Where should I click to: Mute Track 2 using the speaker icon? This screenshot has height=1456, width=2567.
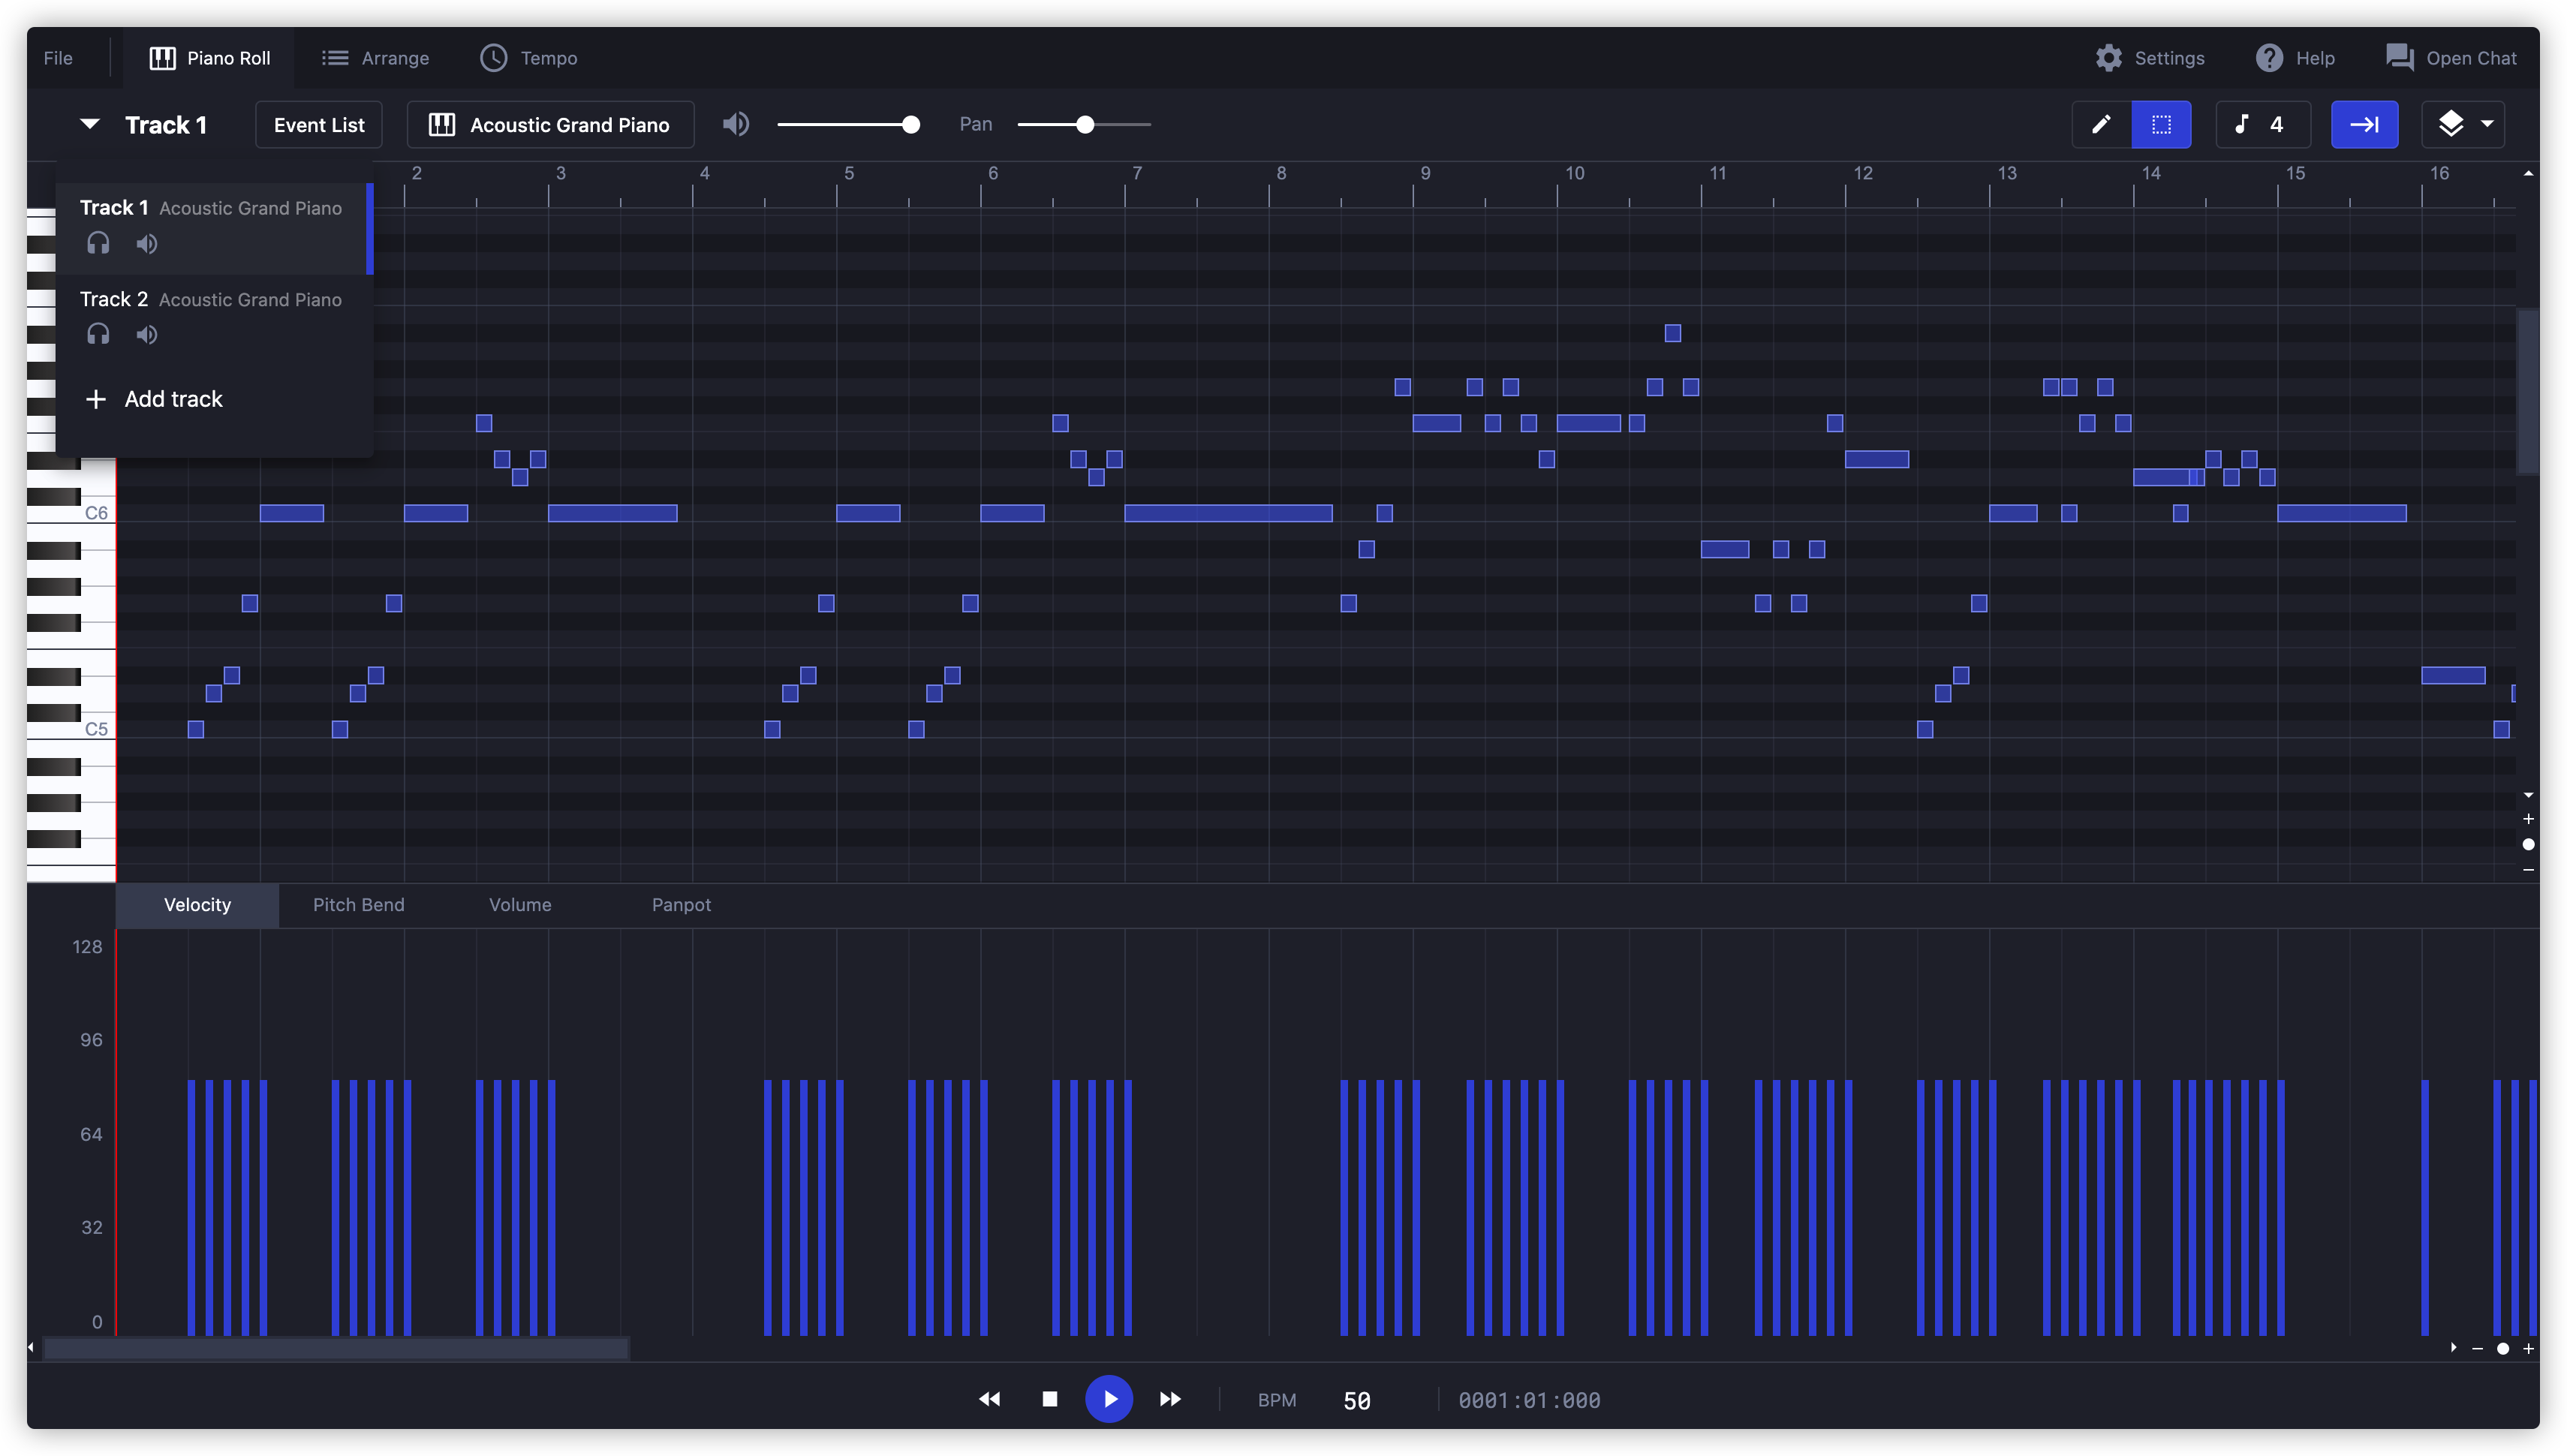click(x=146, y=334)
